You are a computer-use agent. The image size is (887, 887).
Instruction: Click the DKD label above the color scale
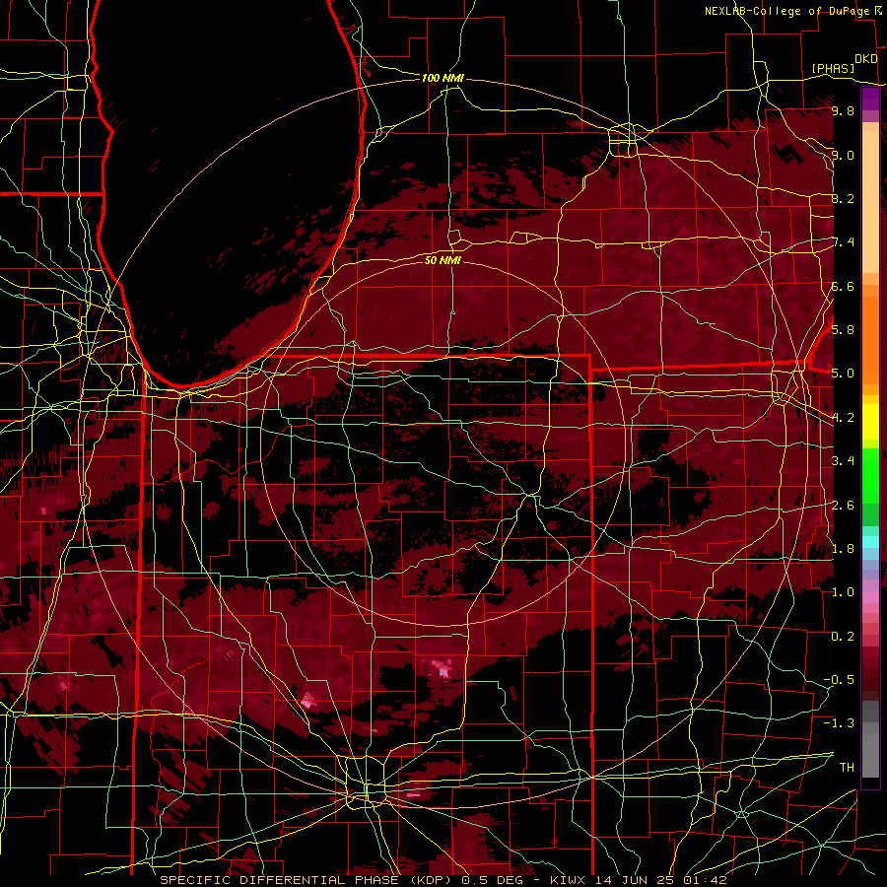[x=865, y=59]
